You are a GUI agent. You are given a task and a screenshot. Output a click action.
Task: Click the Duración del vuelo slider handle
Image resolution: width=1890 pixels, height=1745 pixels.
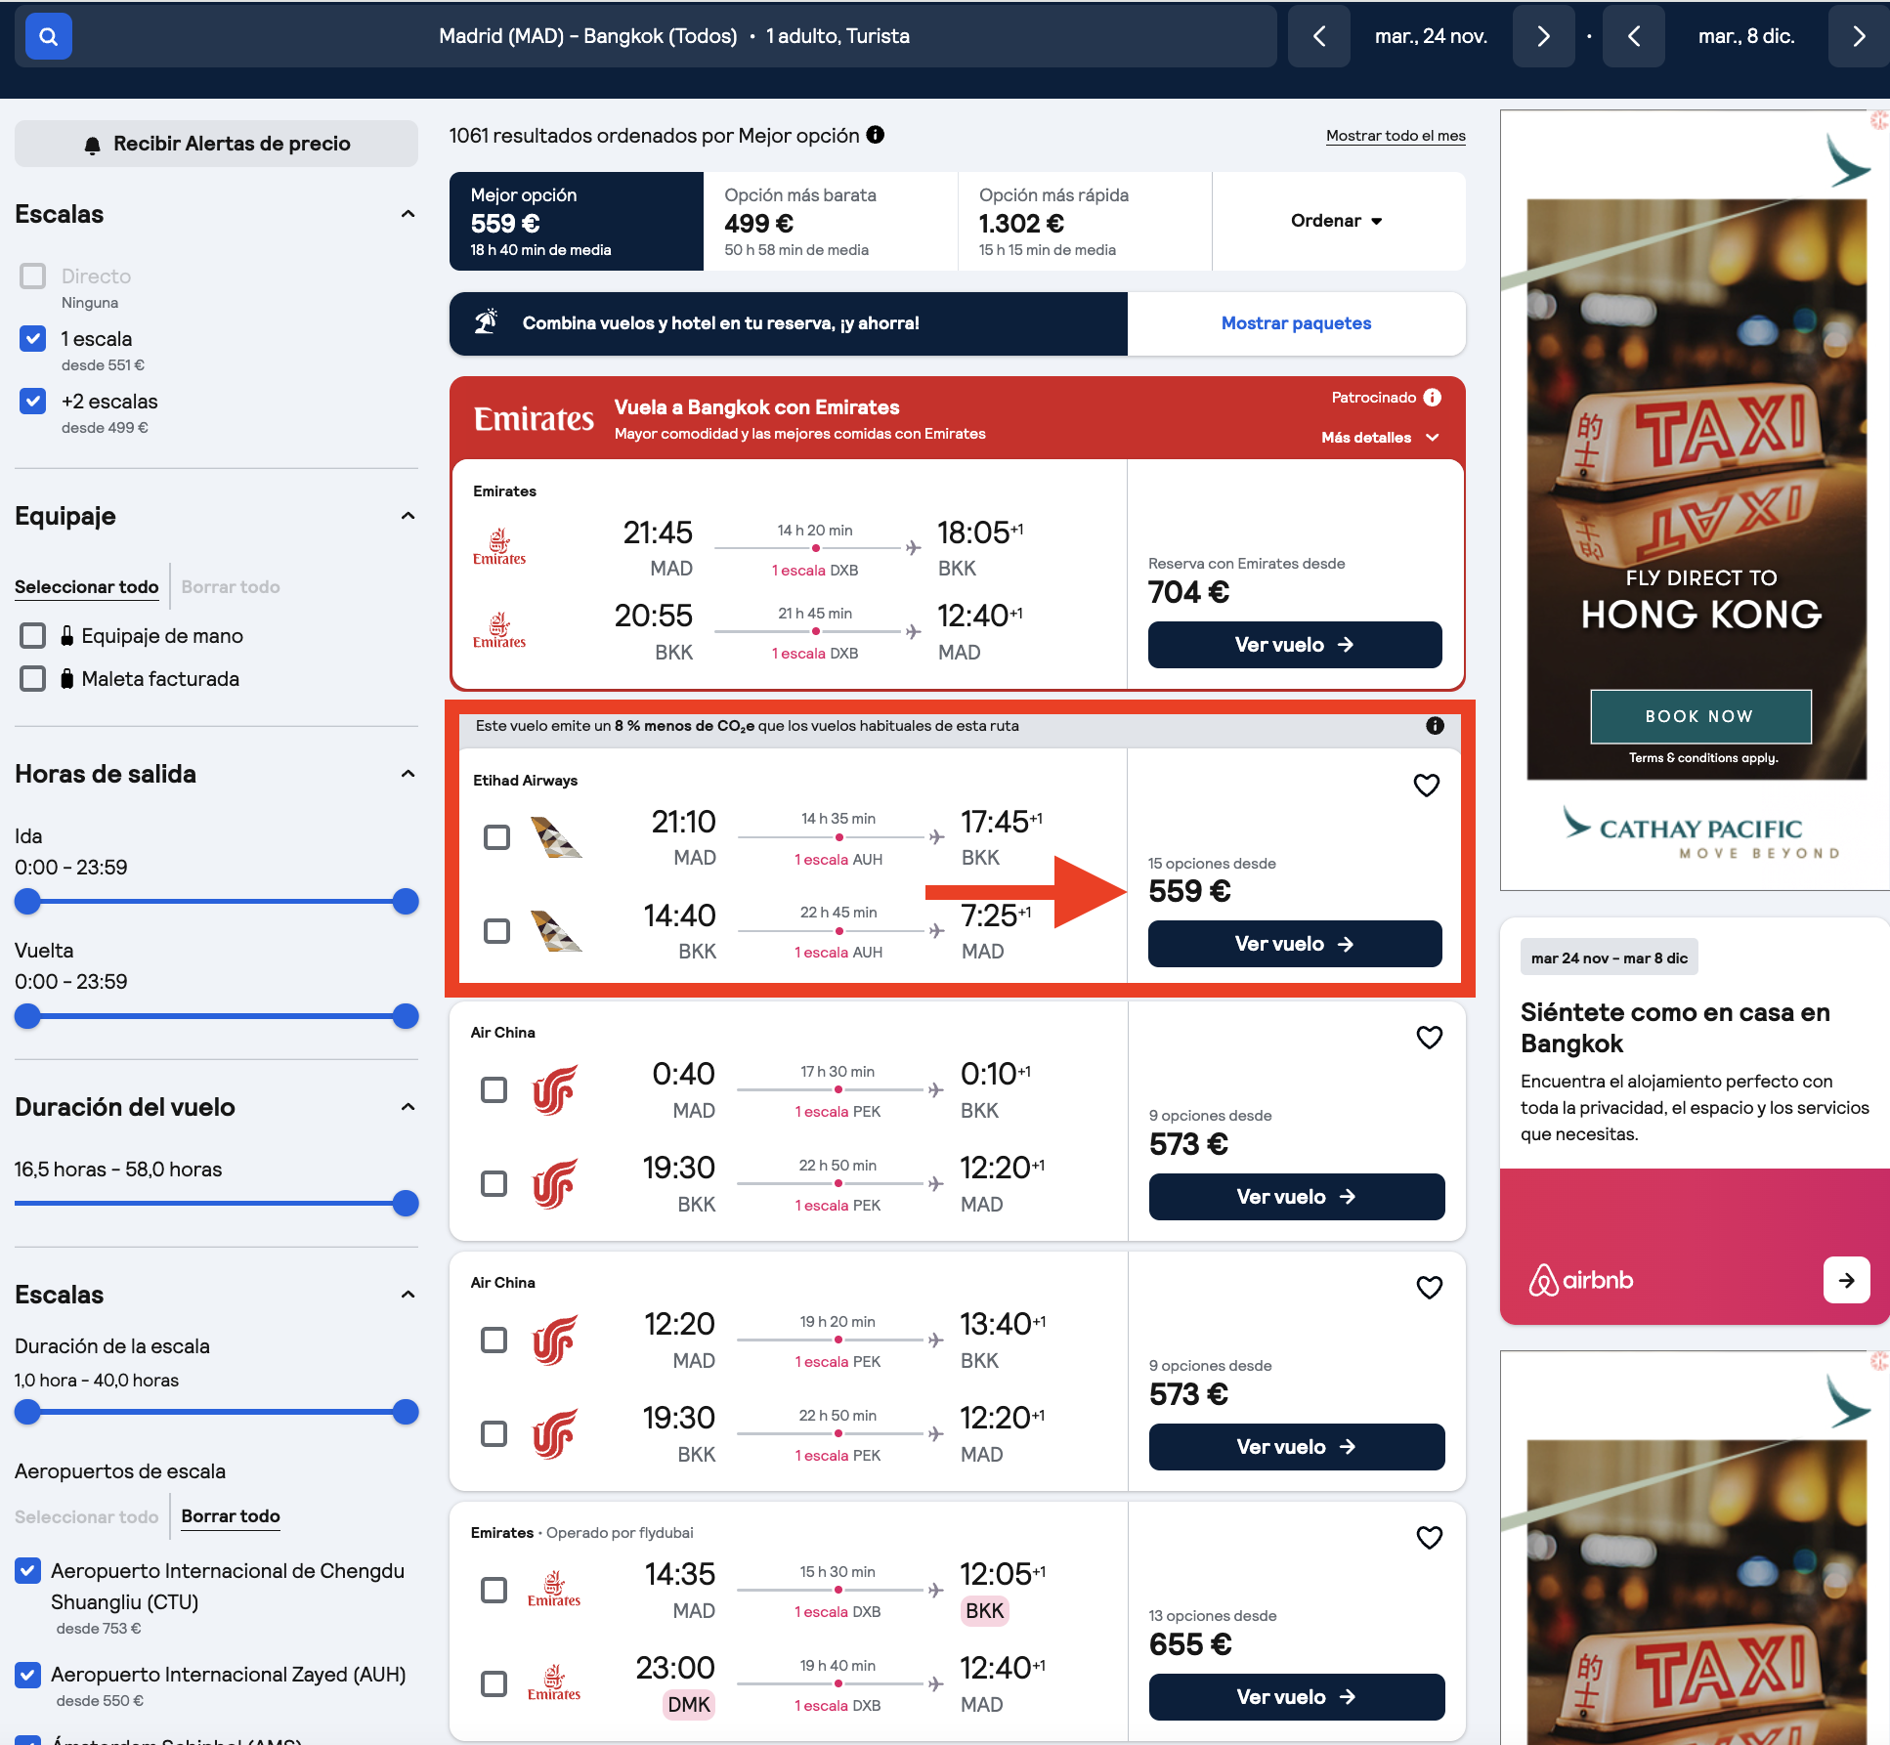coord(406,1203)
